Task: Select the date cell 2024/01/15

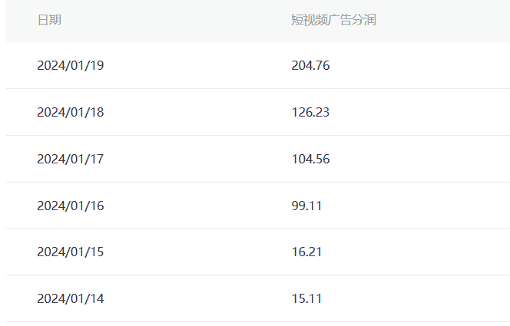Action: click(70, 252)
